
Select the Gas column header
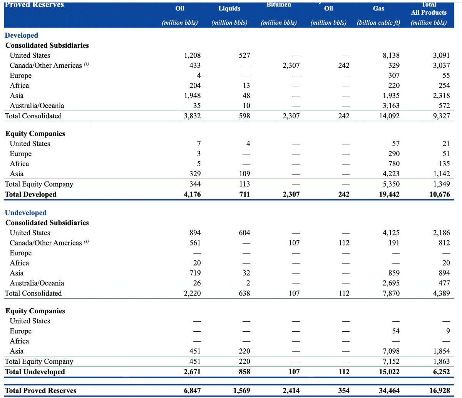378,8
